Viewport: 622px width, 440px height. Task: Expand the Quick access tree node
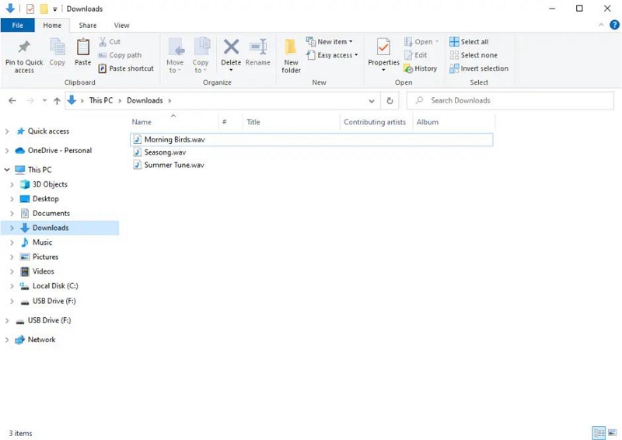(7, 131)
